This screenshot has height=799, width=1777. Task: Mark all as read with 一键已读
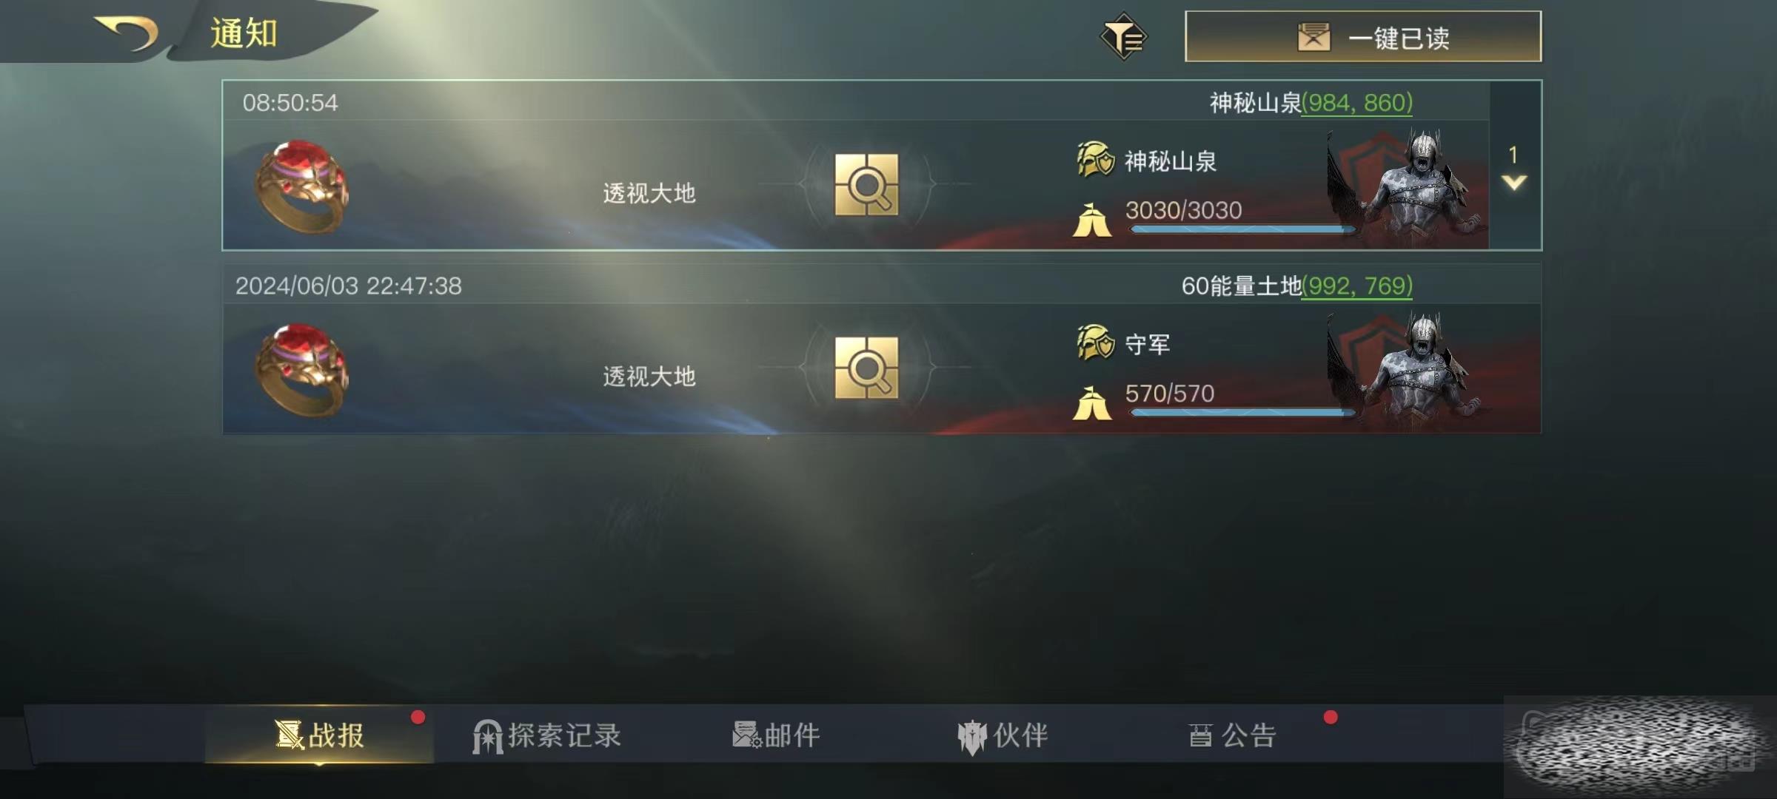1363,37
